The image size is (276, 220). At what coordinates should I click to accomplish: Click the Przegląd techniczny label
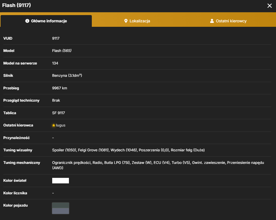click(21, 100)
